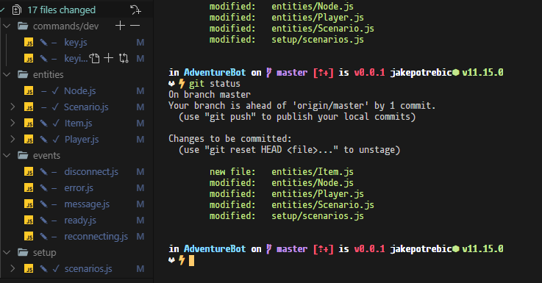Click the 'use "git push"' hint line in terminal
Viewport: 542px width, 283px height.
pos(297,117)
